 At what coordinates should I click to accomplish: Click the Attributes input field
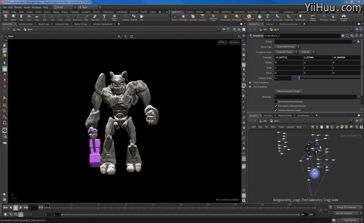316,97
